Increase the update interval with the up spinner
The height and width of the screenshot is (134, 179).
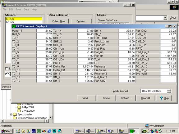tap(169, 90)
